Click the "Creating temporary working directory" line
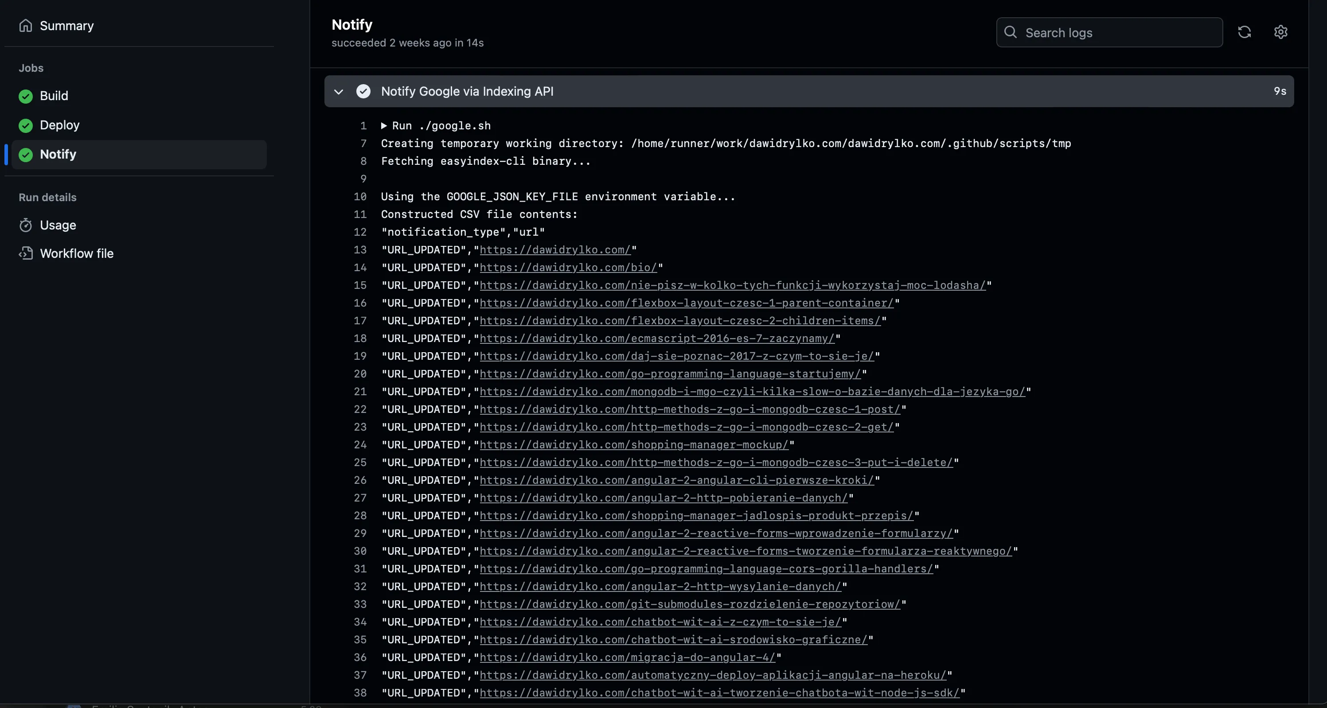 tap(726, 144)
